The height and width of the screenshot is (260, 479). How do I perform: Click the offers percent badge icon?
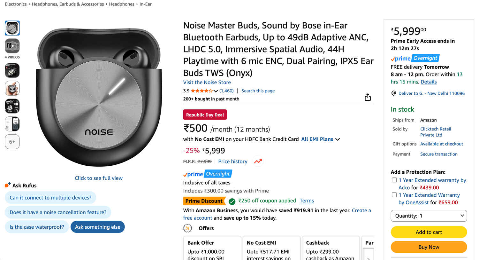[187, 228]
